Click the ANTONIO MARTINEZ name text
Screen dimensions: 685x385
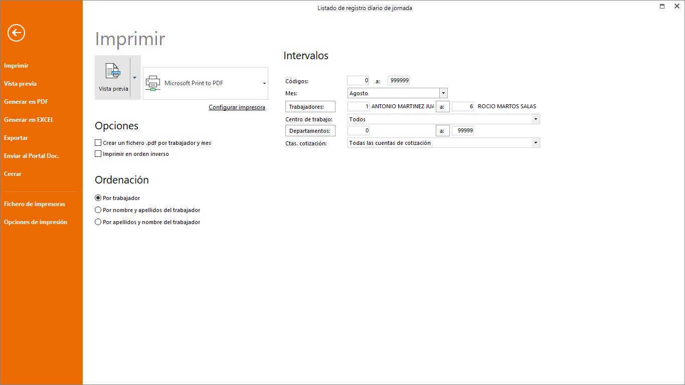coord(403,107)
